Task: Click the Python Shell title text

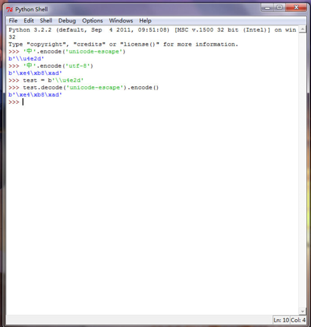Action: 32,10
